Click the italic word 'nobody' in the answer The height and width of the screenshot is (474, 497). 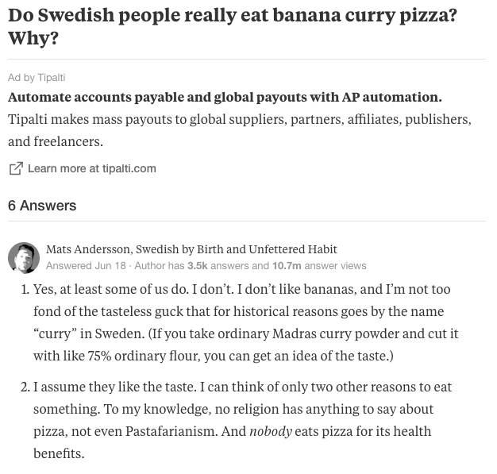click(271, 431)
